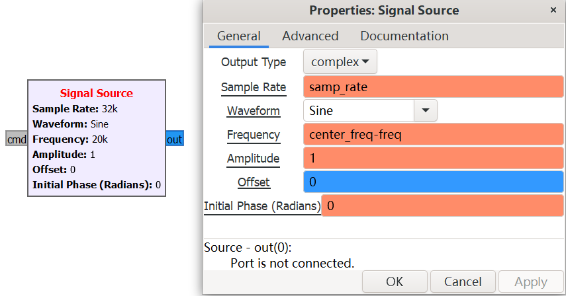Viewport: 566px width, 296px height.
Task: Click the Waveform parameter label
Action: [254, 111]
